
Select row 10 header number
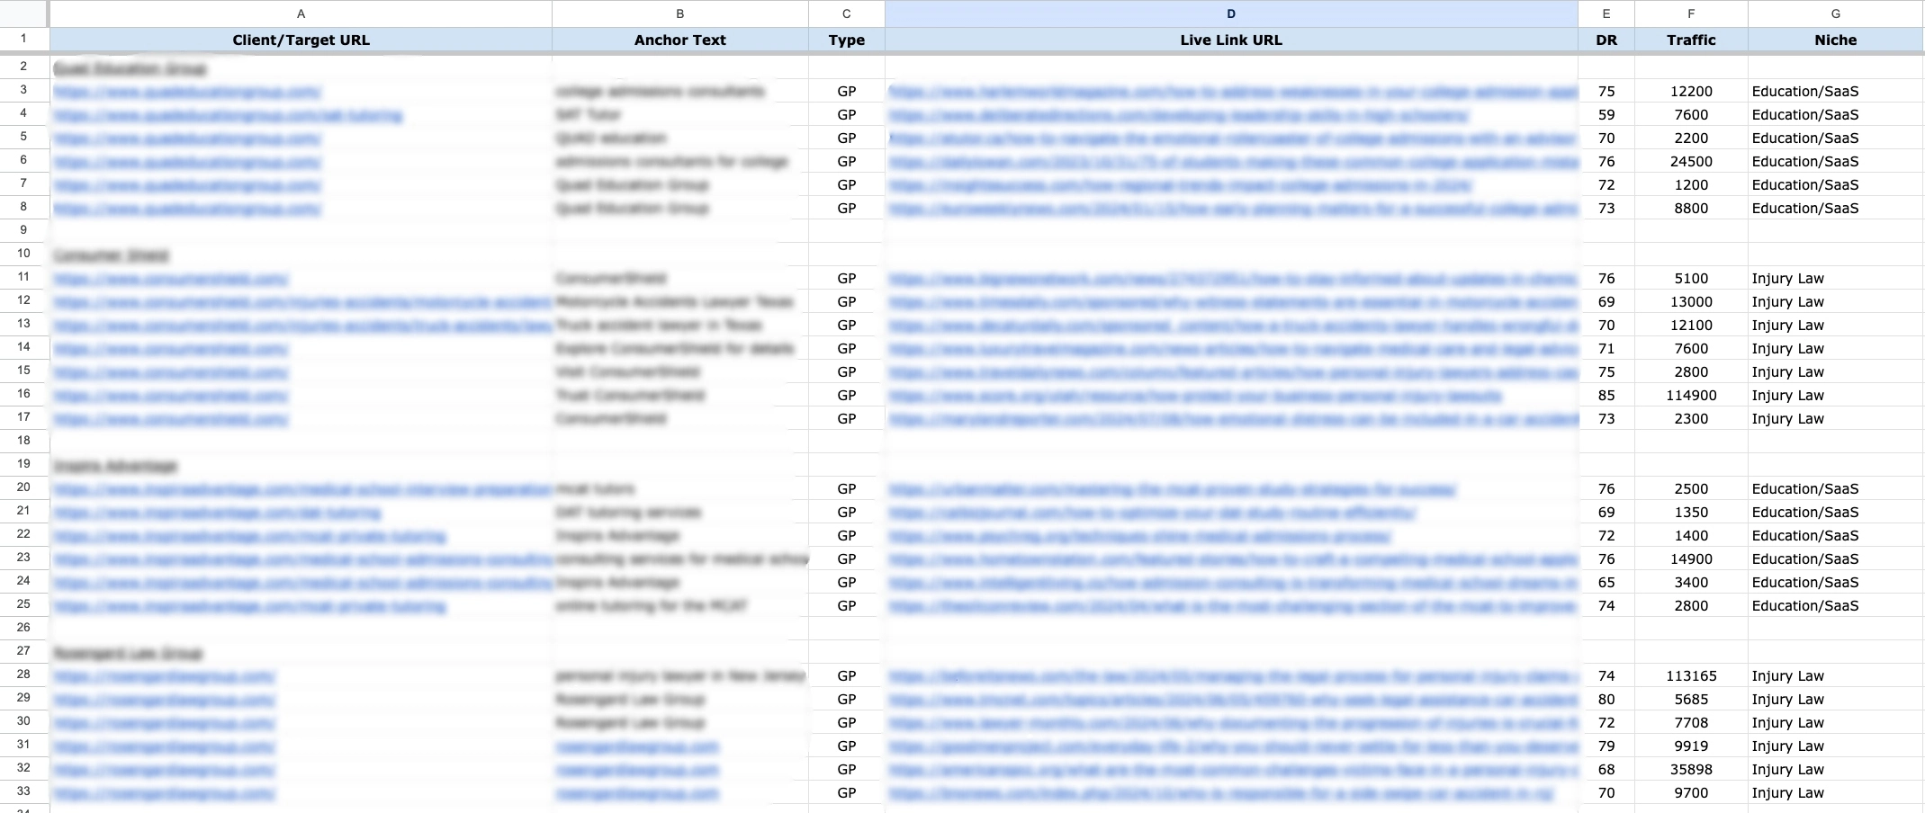pos(23,254)
